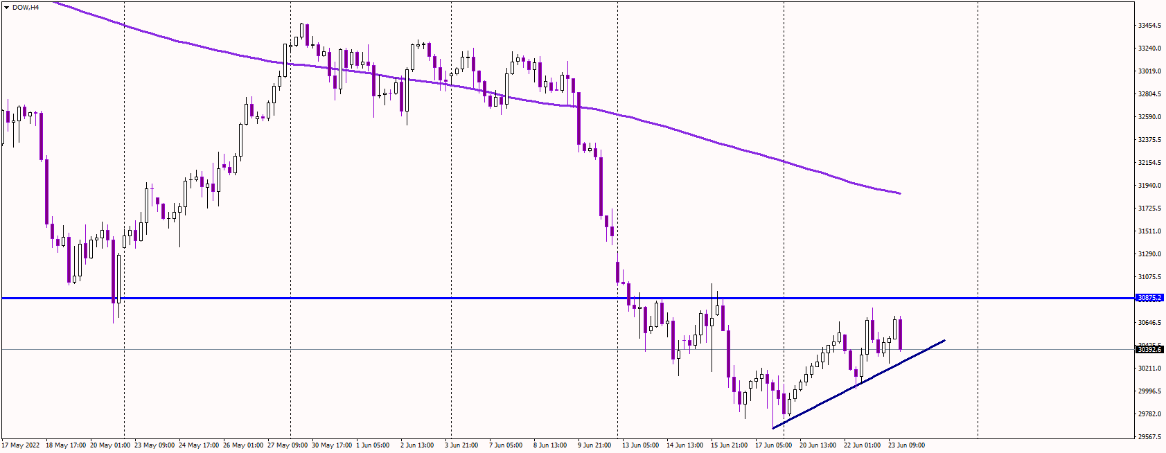The height and width of the screenshot is (453, 1166).
Task: Click price label 31075.5 on axis
Action: [1149, 276]
